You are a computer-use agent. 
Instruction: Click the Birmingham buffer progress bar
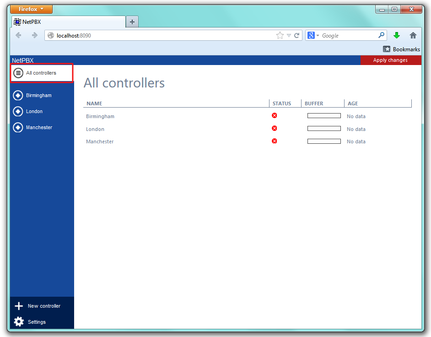coord(324,116)
